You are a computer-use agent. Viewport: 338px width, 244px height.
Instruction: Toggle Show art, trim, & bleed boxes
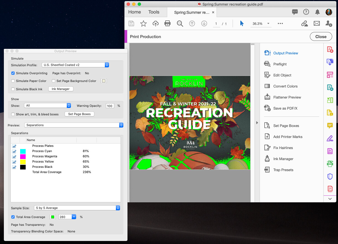point(13,114)
